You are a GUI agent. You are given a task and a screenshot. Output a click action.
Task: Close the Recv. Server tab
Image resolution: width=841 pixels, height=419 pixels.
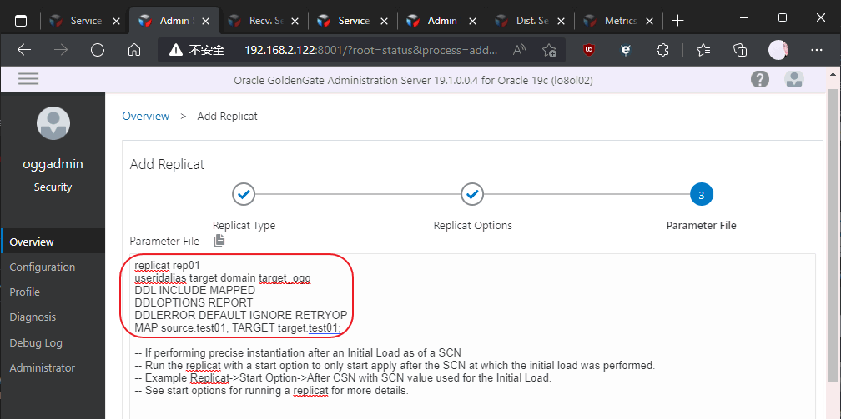[294, 22]
